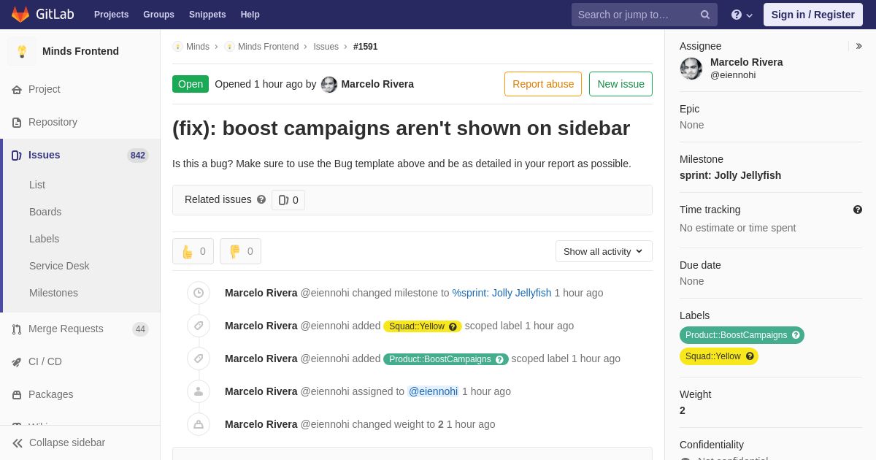Click the Search or jump to field
Viewport: 876px width, 460px height.
[x=645, y=15]
